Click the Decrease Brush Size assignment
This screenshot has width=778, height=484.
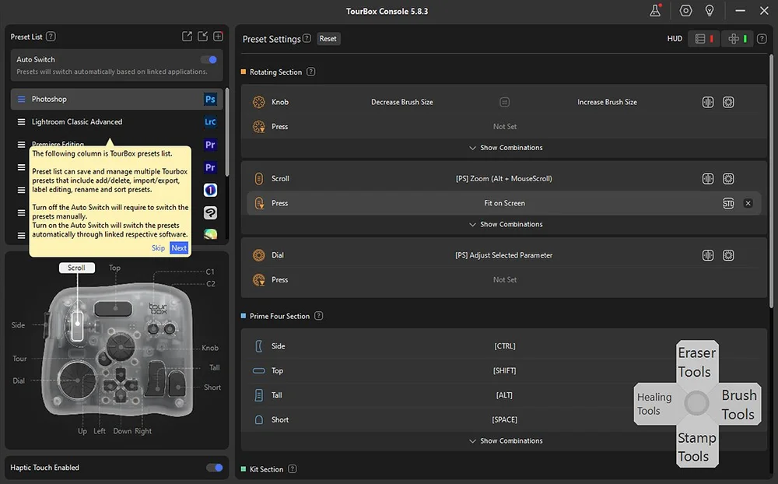402,102
